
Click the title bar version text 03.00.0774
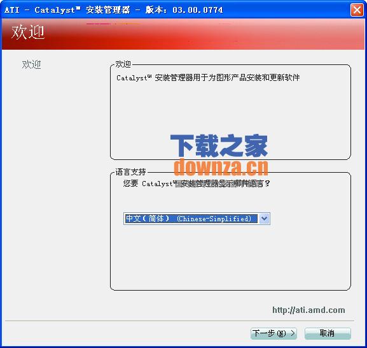[x=198, y=10]
